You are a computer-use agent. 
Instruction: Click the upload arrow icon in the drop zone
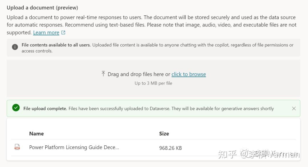coord(103,74)
